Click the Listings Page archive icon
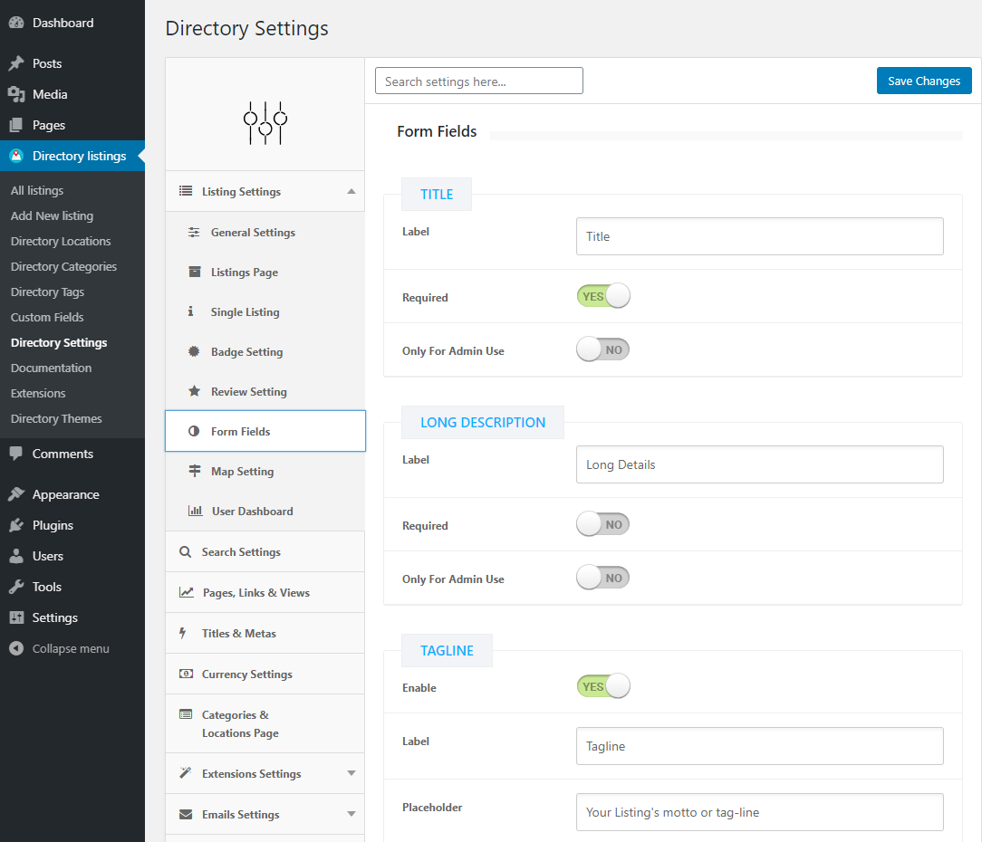Viewport: 982px width, 842px height. (195, 272)
